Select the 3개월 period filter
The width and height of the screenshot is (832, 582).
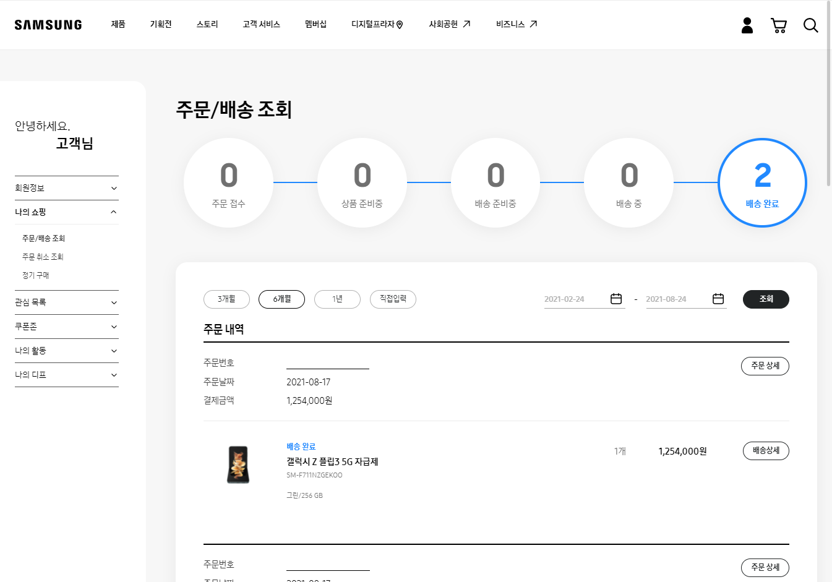(x=226, y=299)
